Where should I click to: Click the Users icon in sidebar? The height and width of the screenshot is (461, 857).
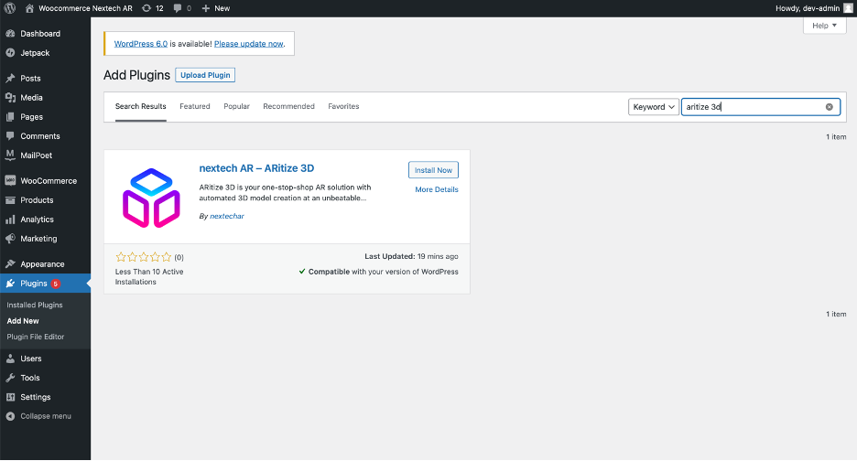coord(10,359)
